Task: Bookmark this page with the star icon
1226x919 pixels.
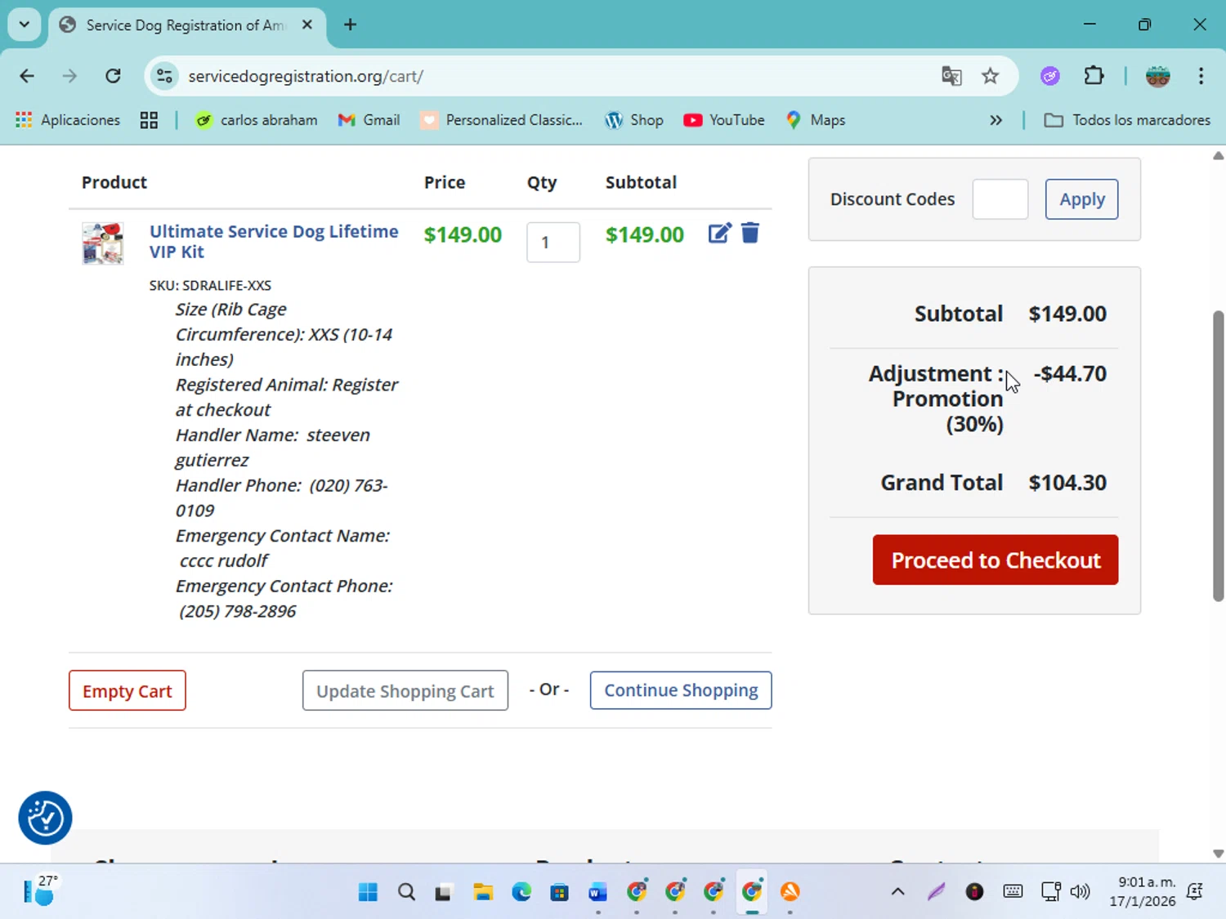Action: point(991,76)
